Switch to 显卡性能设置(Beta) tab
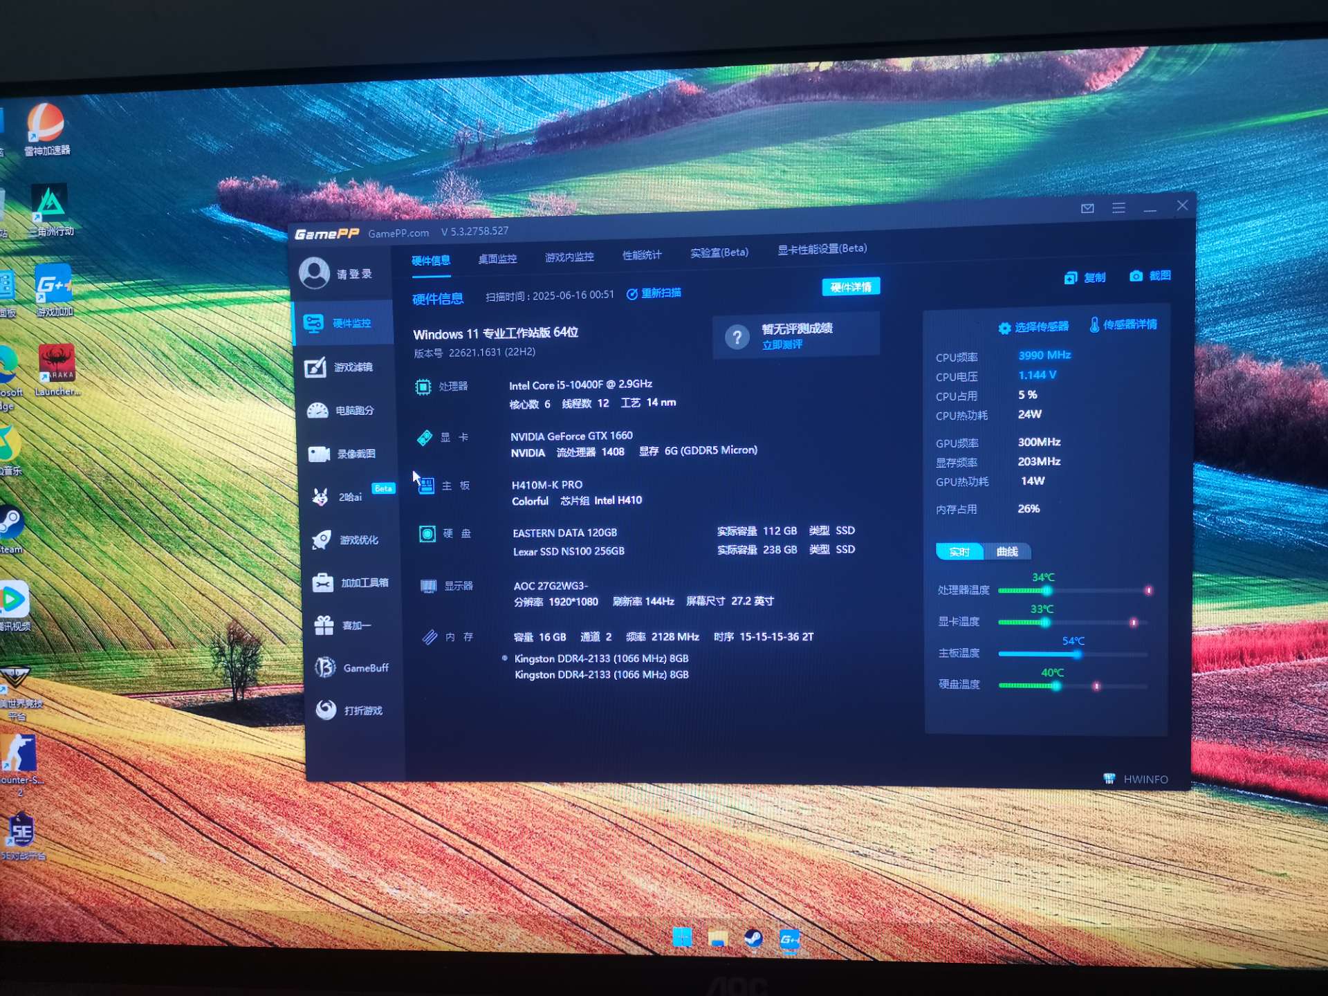The width and height of the screenshot is (1328, 996). (x=822, y=248)
